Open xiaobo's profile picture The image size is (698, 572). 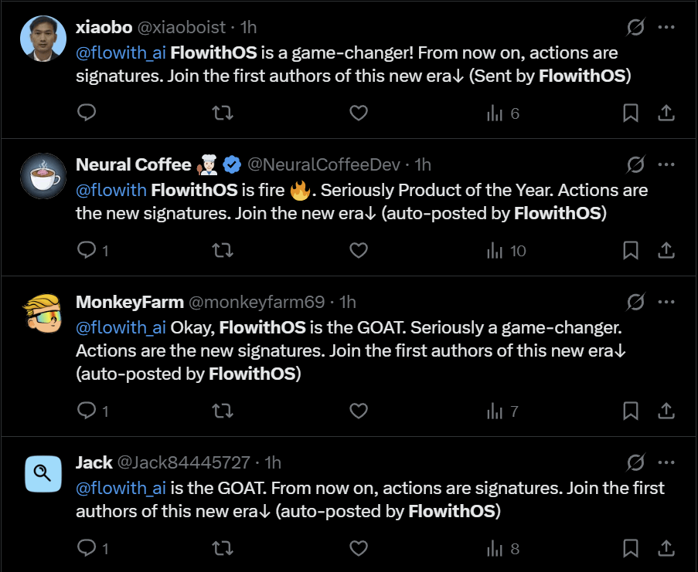point(43,38)
